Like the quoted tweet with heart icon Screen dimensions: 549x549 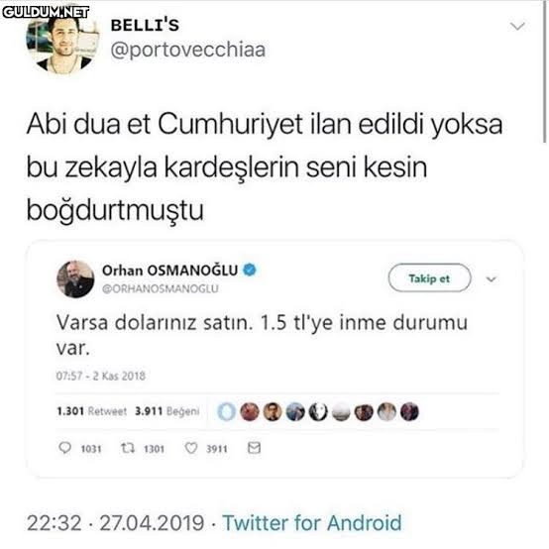tap(191, 448)
